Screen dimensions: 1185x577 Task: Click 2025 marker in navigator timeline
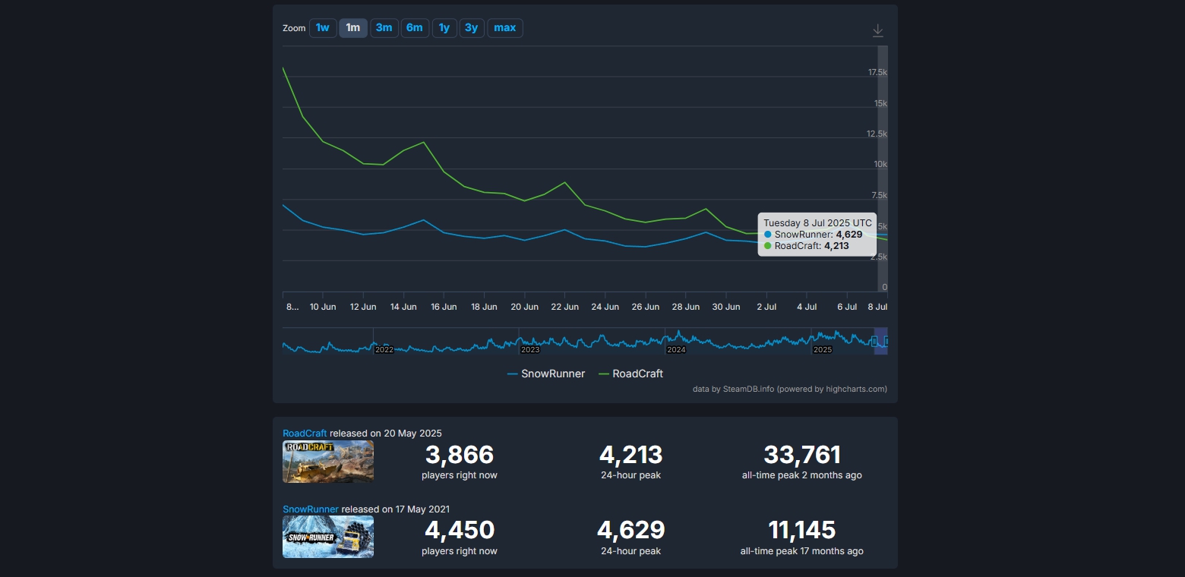point(823,350)
